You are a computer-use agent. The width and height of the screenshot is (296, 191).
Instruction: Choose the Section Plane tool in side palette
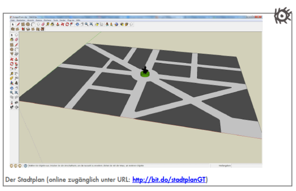coord(17,107)
